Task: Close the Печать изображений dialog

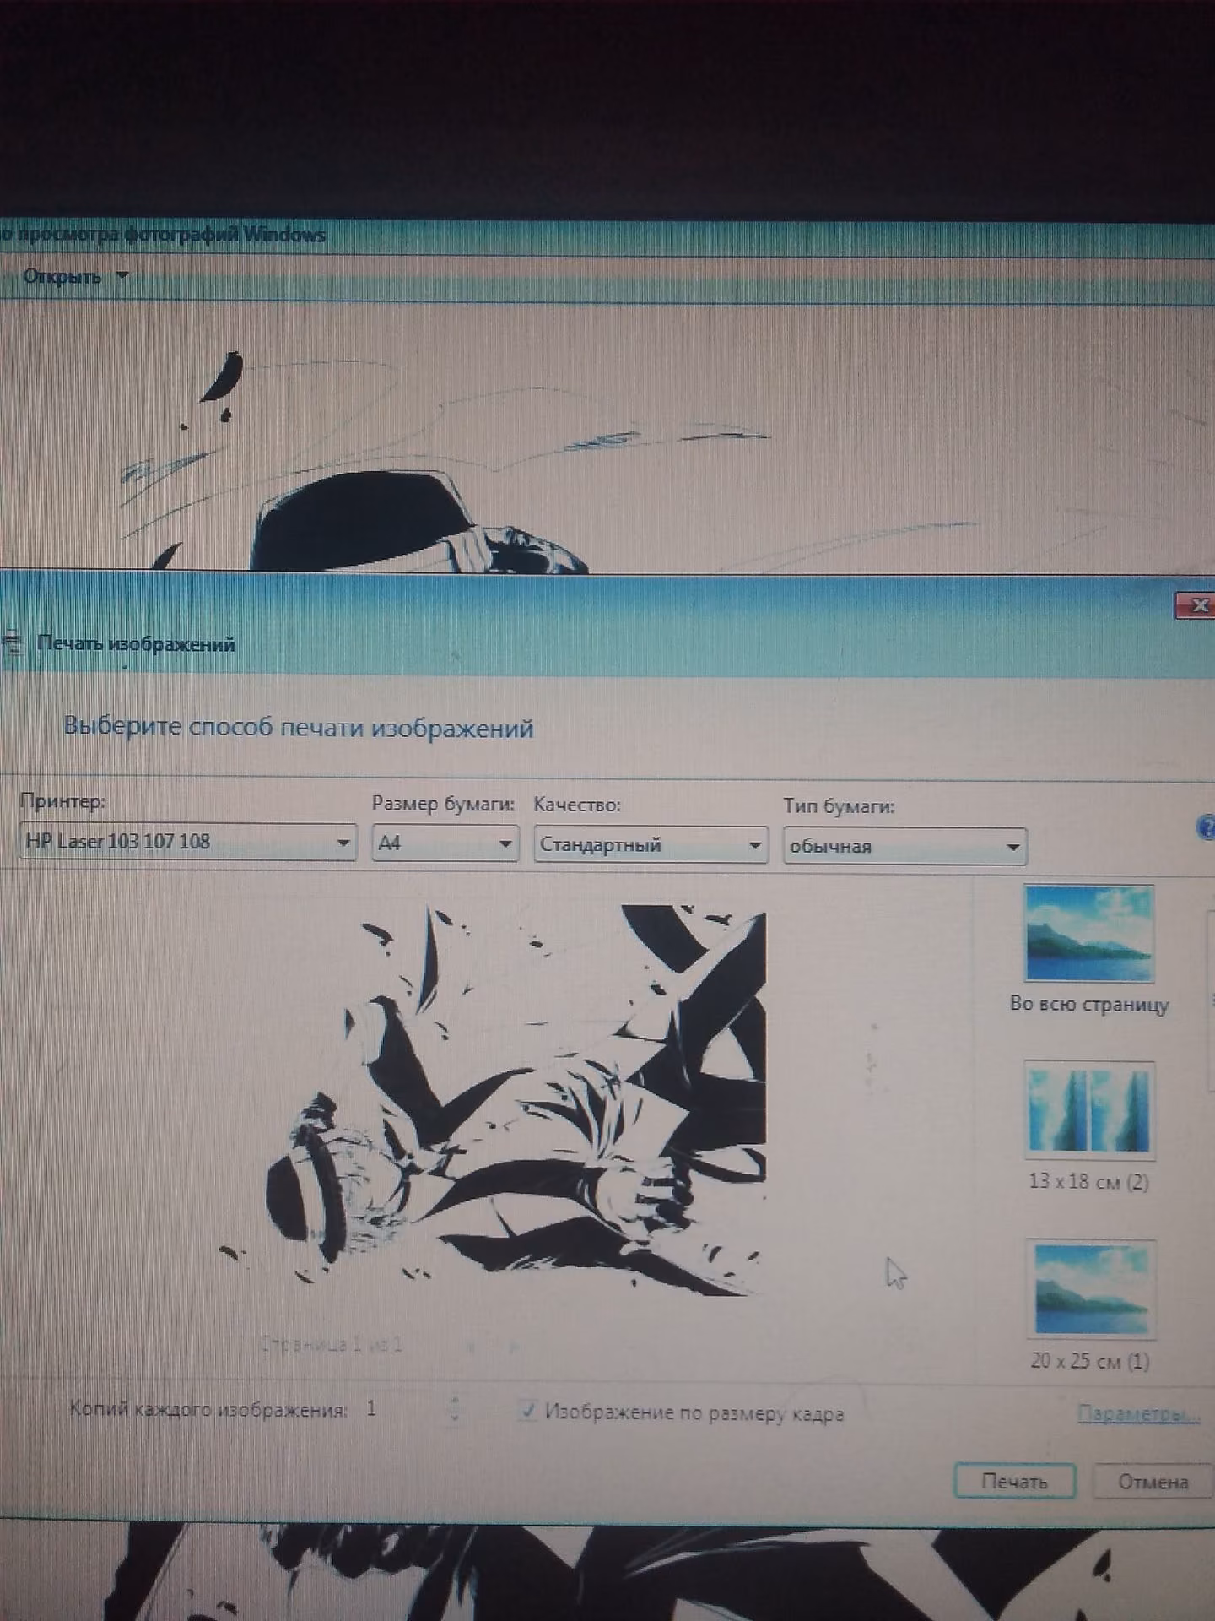Action: tap(1196, 604)
